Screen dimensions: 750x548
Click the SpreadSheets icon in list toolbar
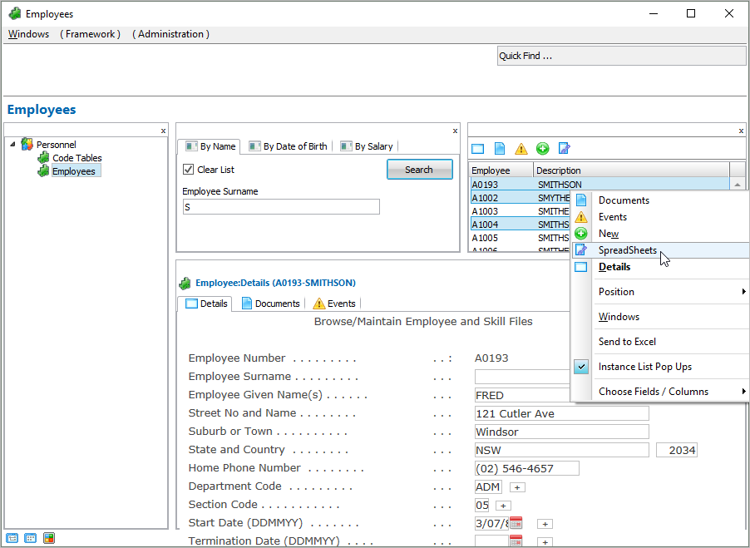(x=565, y=149)
